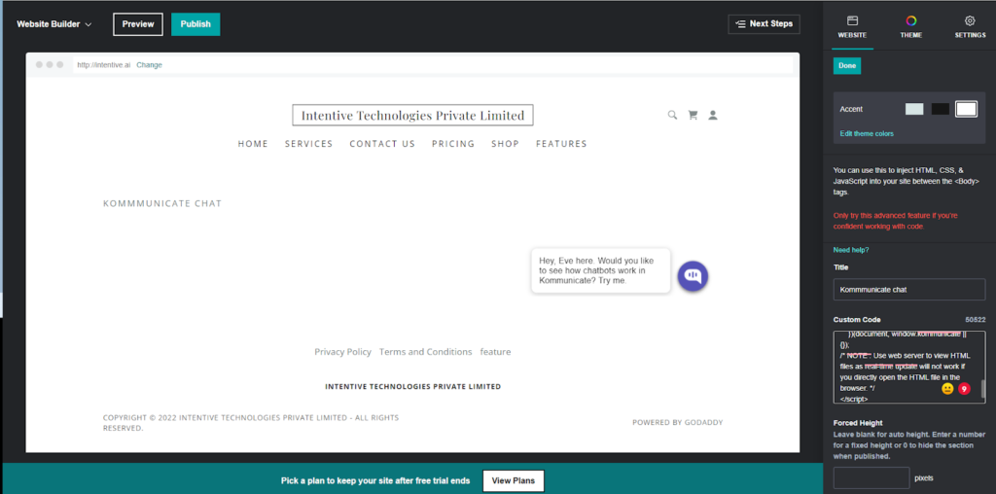Click the http://intentive.ai address text

tap(103, 65)
